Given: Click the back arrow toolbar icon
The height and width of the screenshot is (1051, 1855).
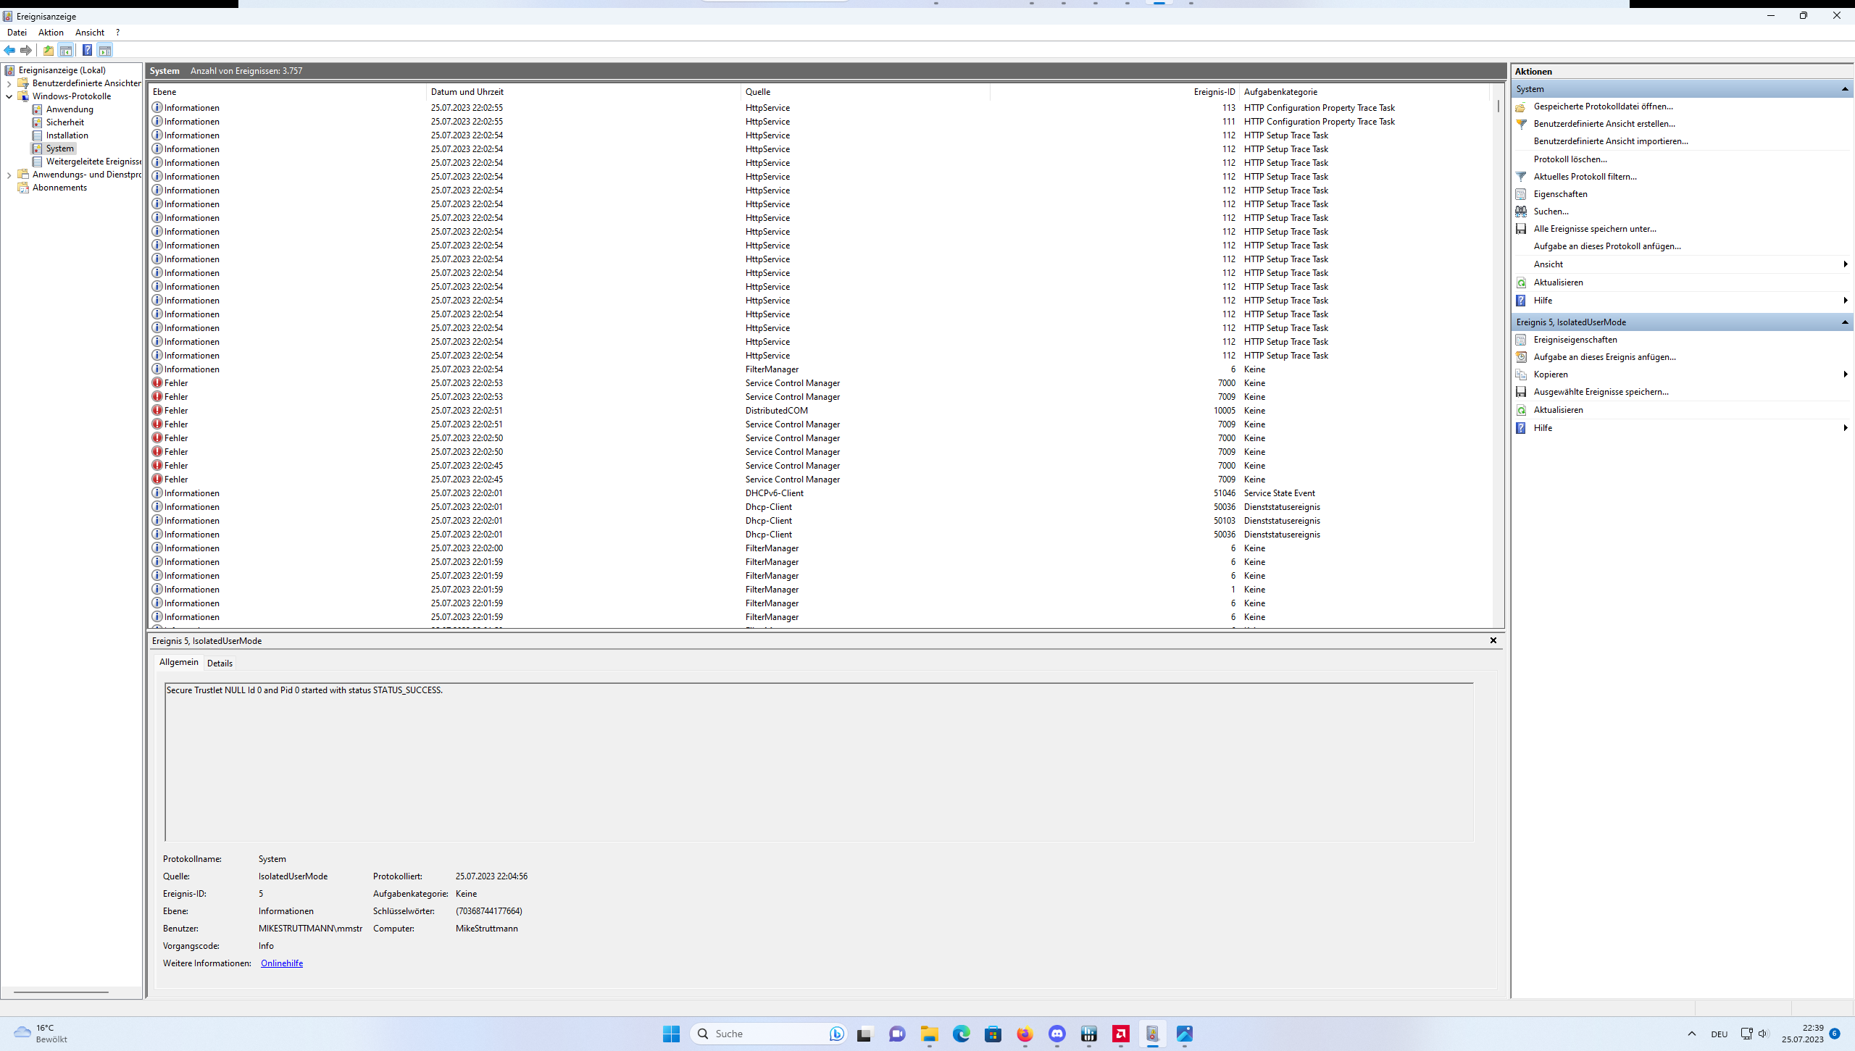Looking at the screenshot, I should tap(9, 50).
